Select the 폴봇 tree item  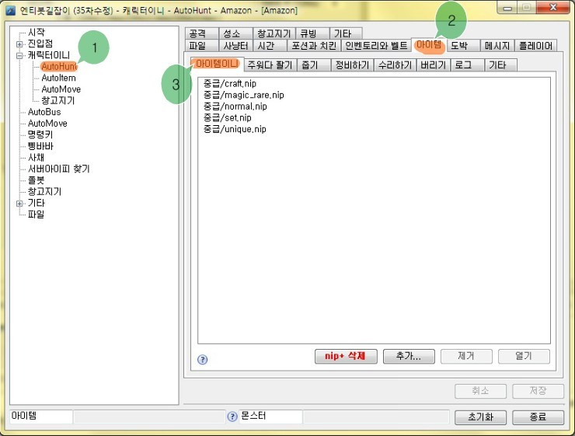coord(36,180)
